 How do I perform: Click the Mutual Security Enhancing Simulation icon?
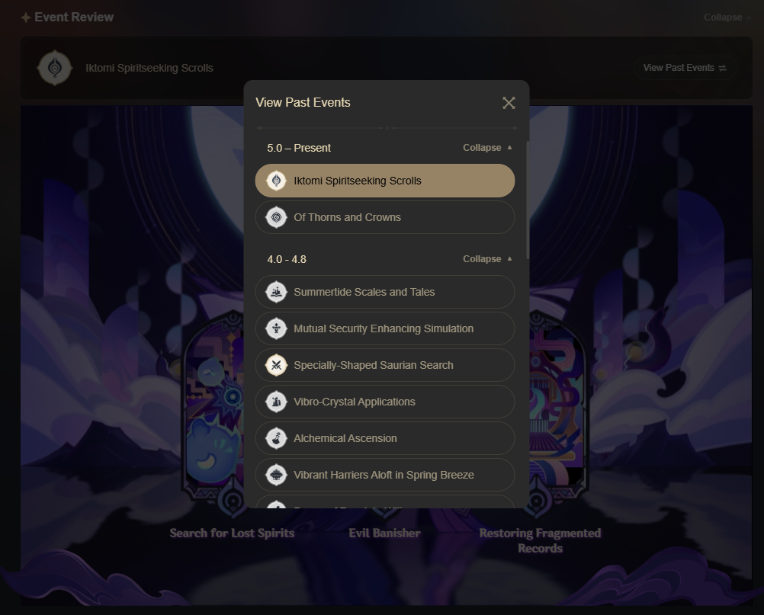point(276,328)
